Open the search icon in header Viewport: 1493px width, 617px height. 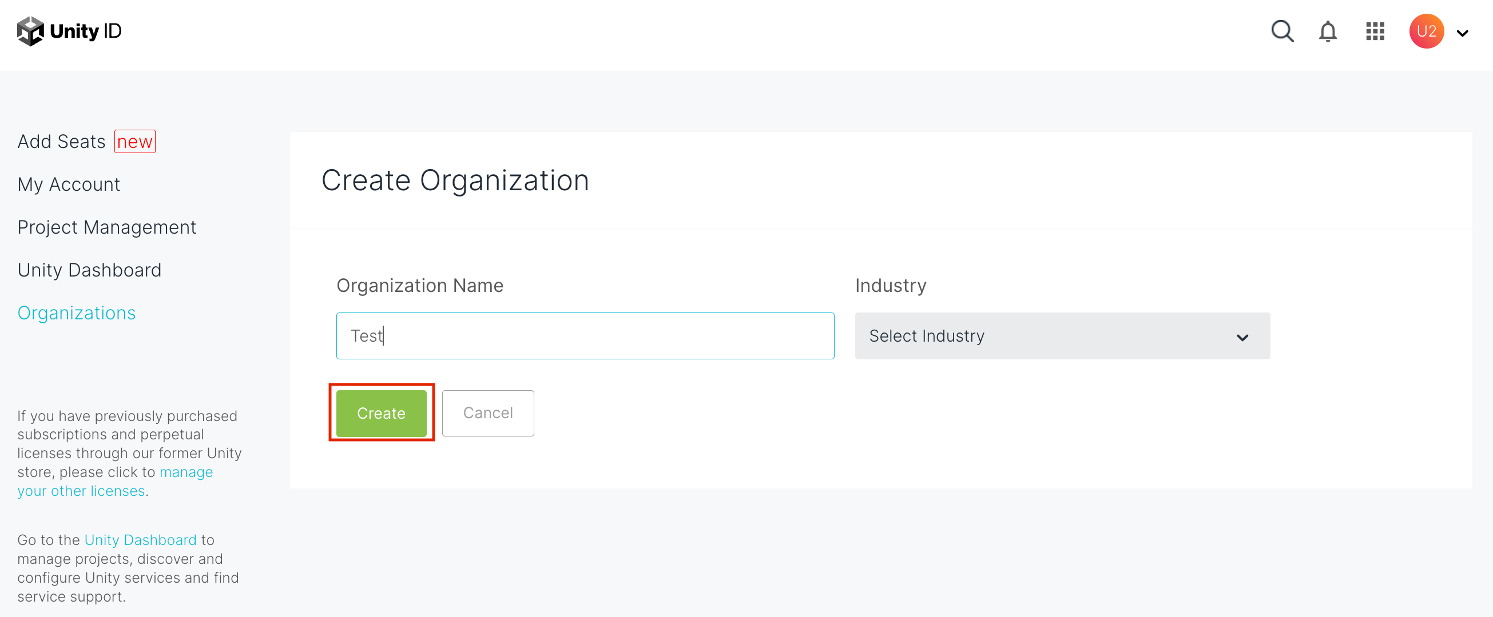1282,32
